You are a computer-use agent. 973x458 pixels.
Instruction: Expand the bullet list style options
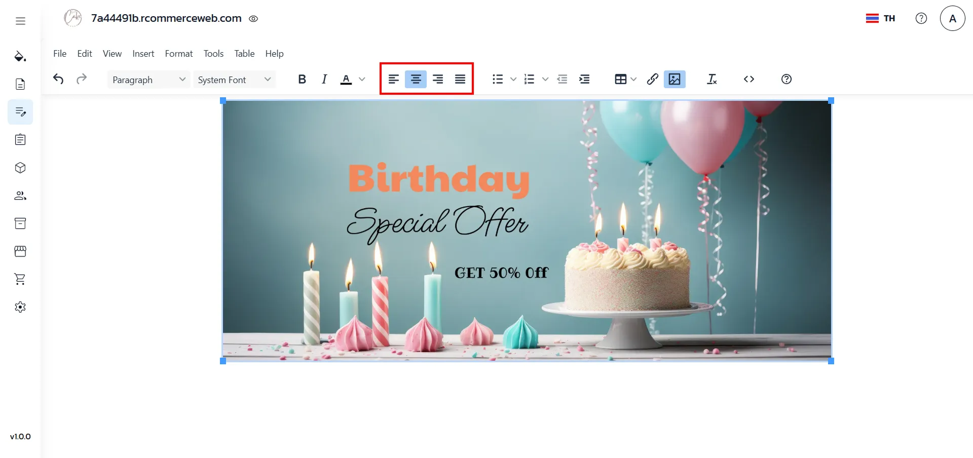513,79
